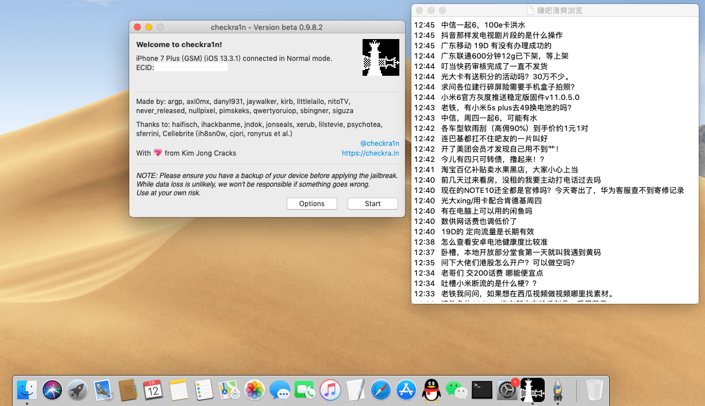Select line '抖音那样发电视剧片段的是什么操作'
Screen dimensions: 705x406
tap(502, 36)
